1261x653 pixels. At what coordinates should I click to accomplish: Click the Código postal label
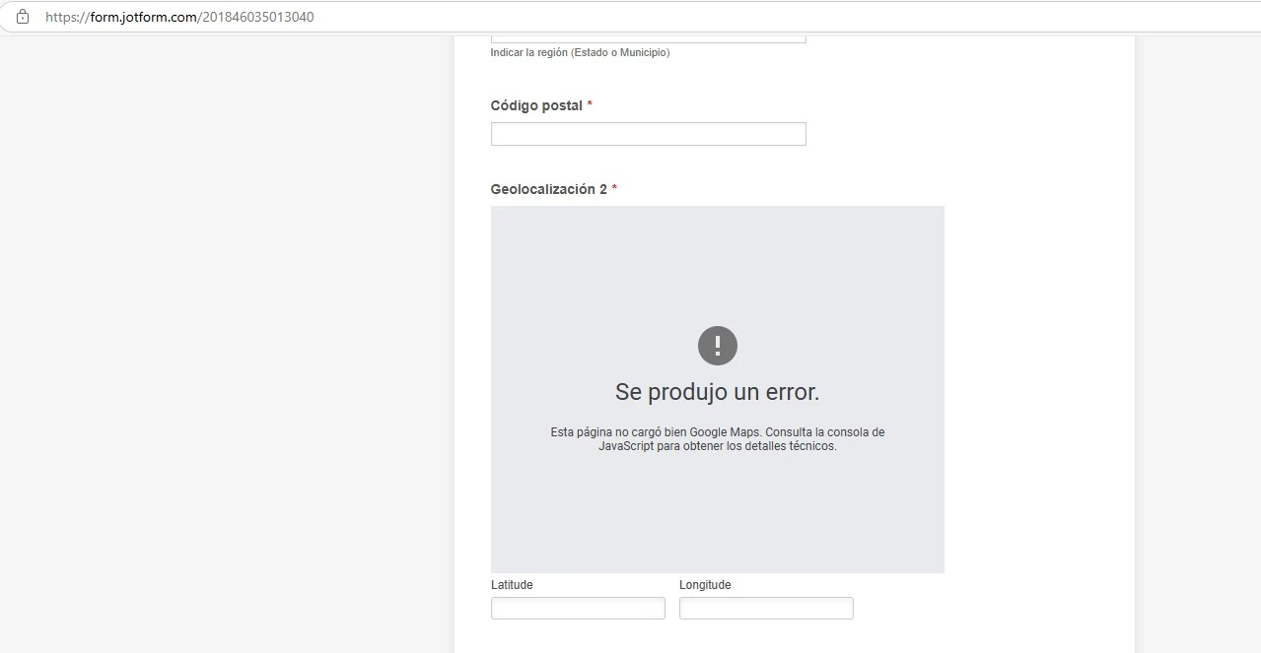tap(535, 105)
